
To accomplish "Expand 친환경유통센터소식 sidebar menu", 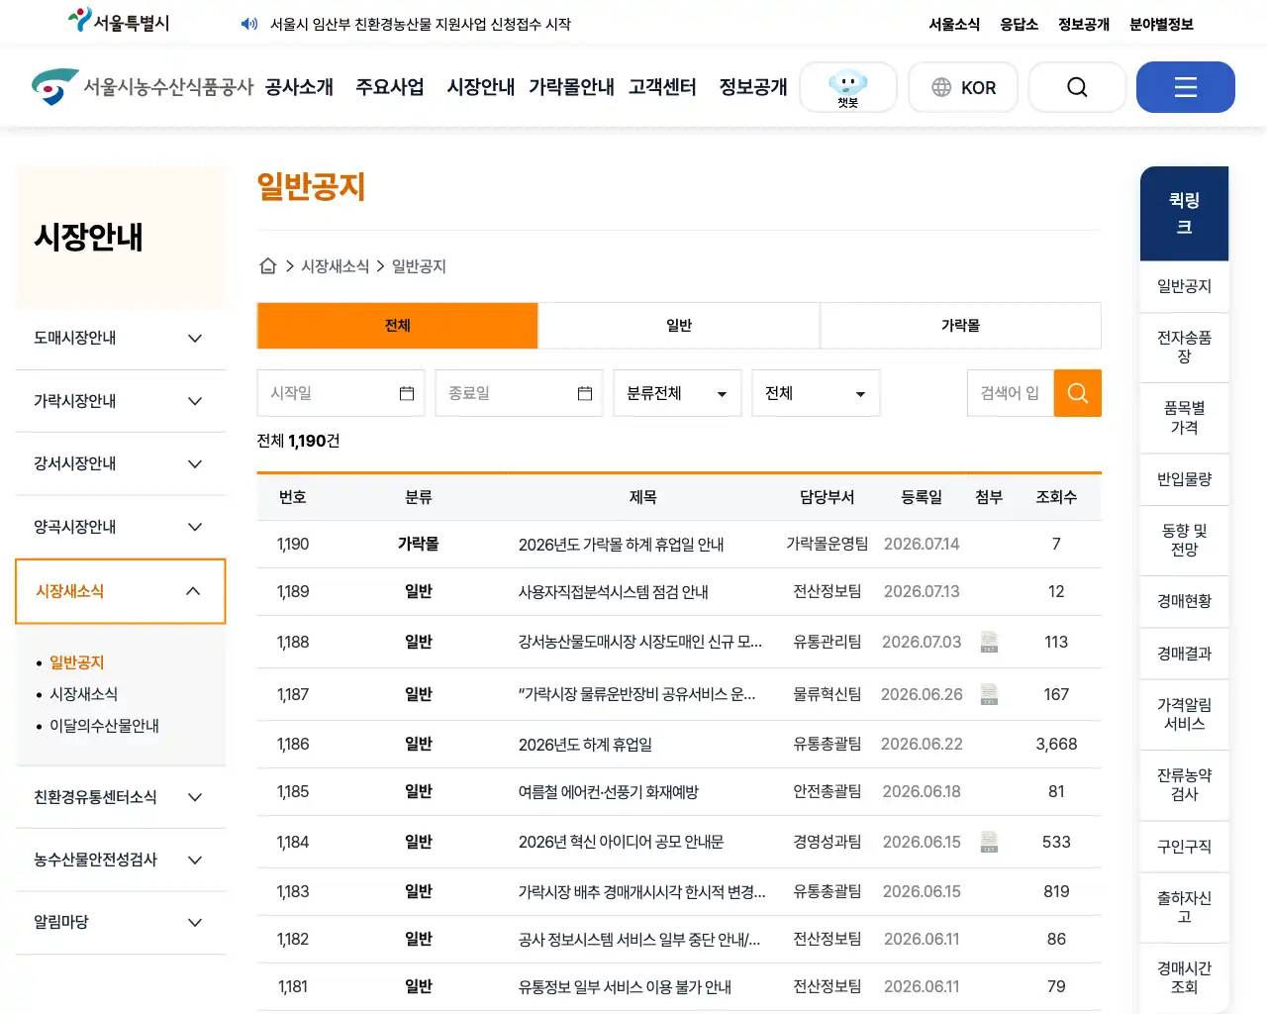I will click(x=121, y=797).
